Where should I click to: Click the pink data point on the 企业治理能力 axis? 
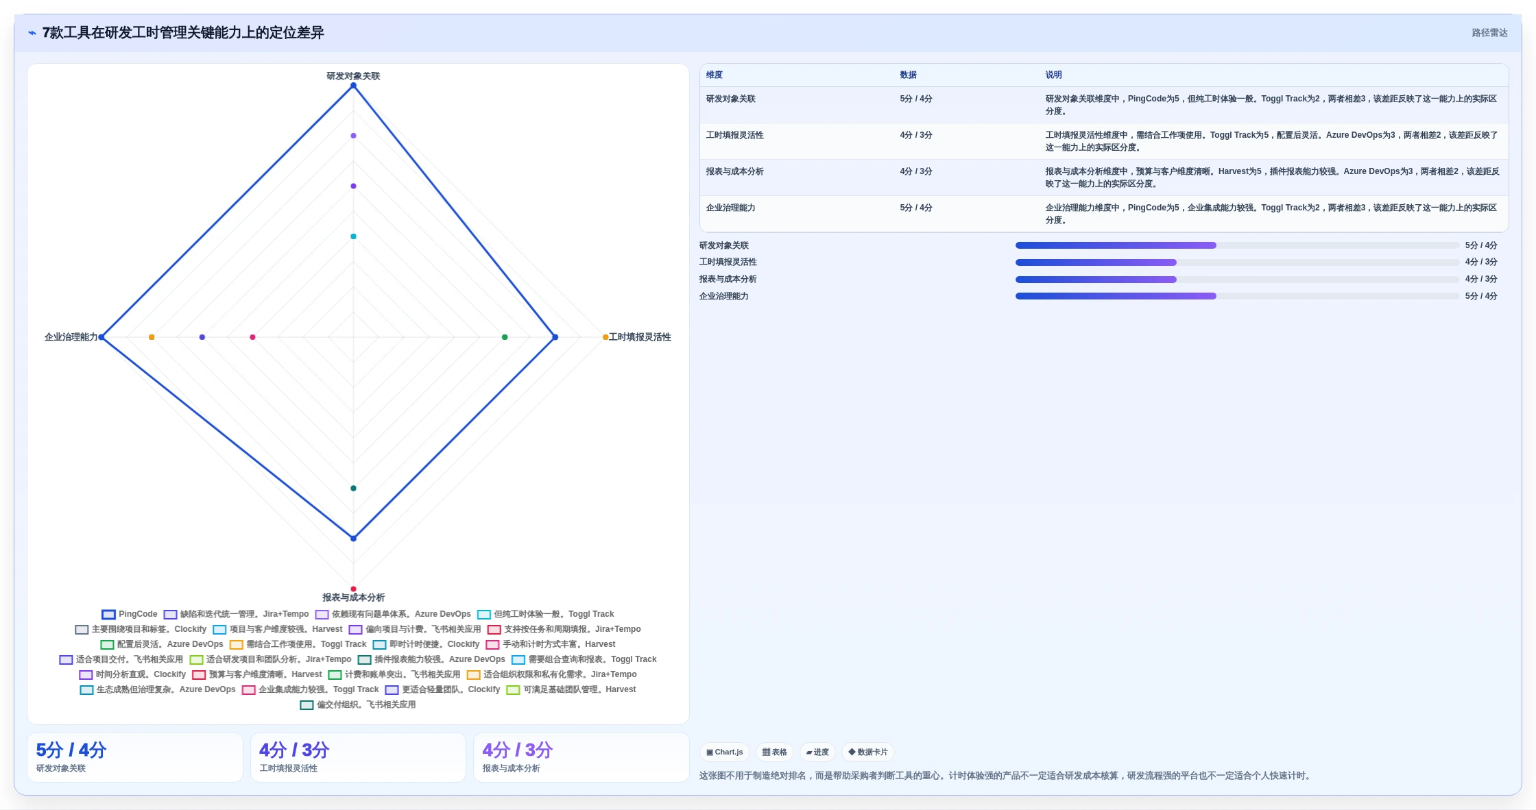pyautogui.click(x=252, y=337)
